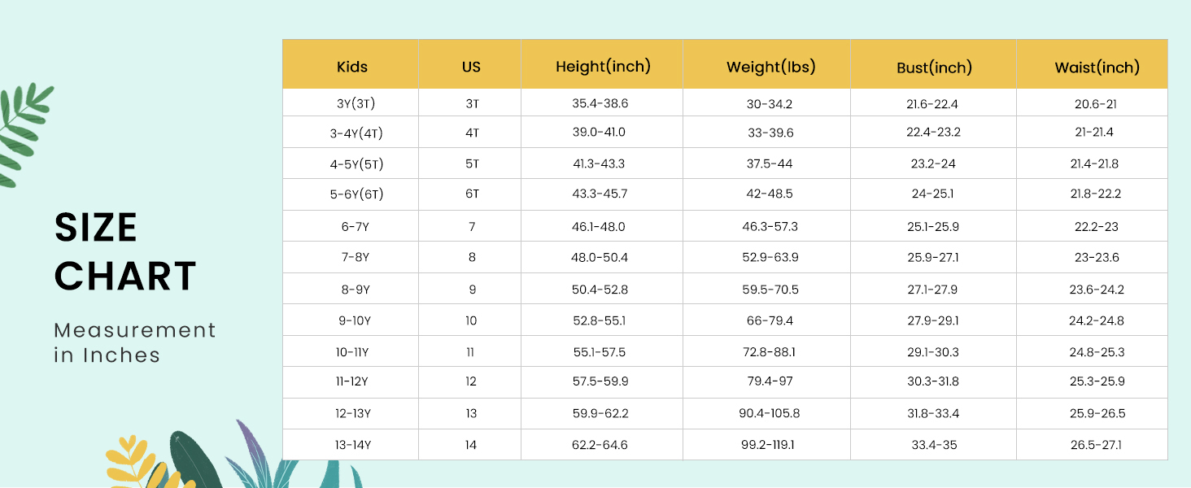Click the 13-14Y kids size cell
The image size is (1191, 488).
pyautogui.click(x=355, y=445)
